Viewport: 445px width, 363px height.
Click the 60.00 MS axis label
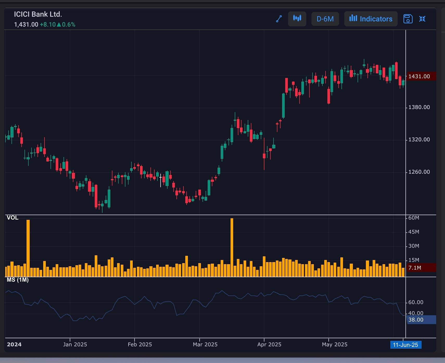416,302
